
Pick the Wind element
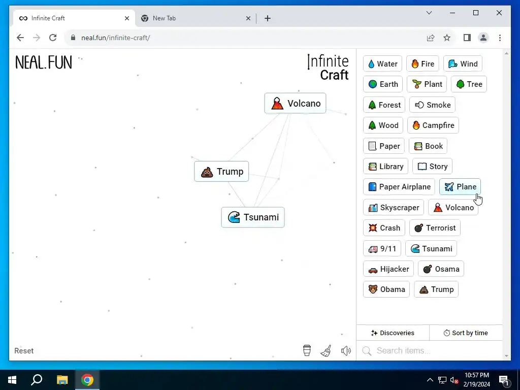tap(463, 63)
